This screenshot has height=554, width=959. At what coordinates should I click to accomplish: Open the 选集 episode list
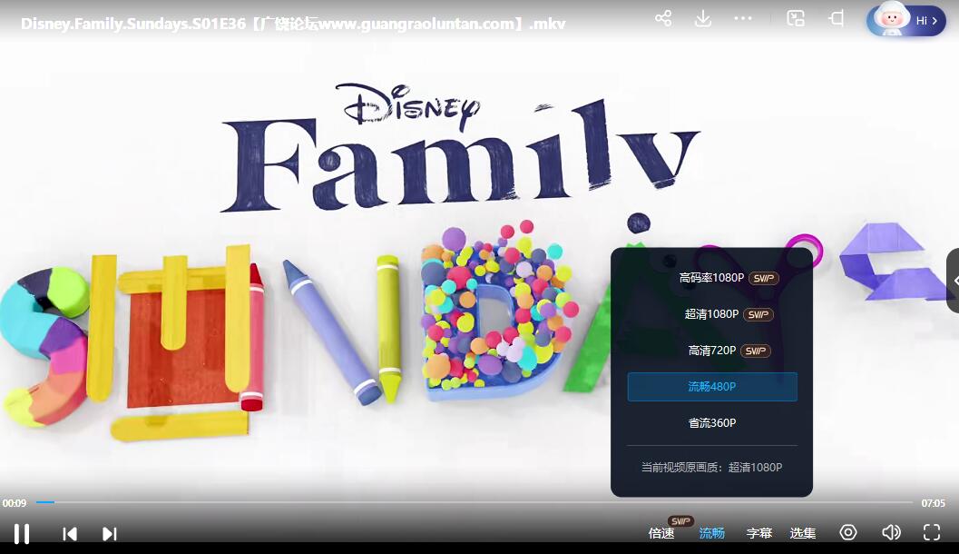coord(802,533)
